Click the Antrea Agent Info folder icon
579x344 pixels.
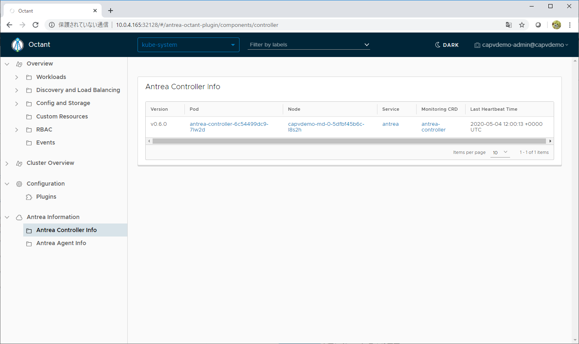[x=29, y=243]
